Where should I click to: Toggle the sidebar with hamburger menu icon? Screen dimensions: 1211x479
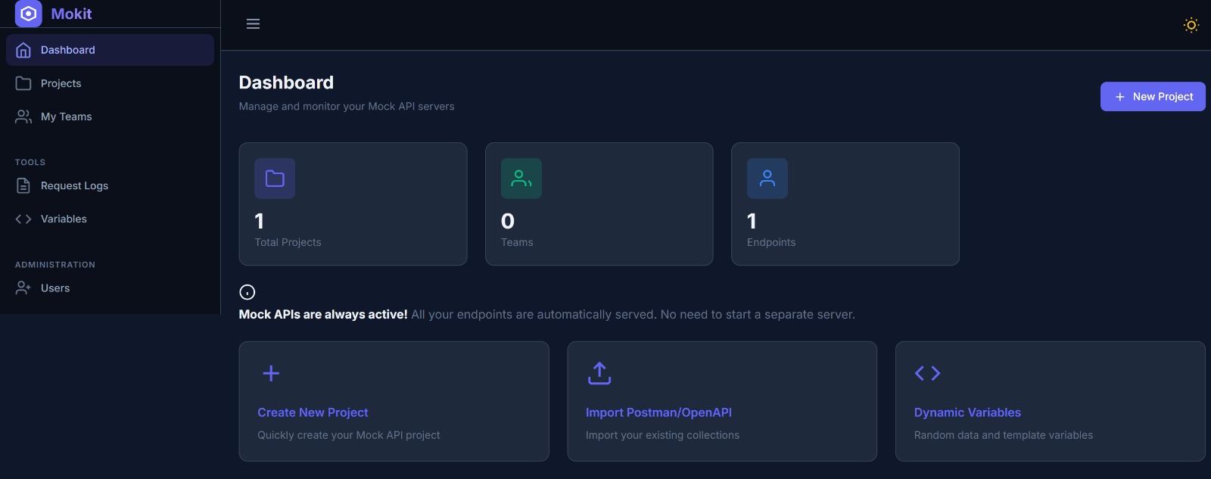click(253, 24)
